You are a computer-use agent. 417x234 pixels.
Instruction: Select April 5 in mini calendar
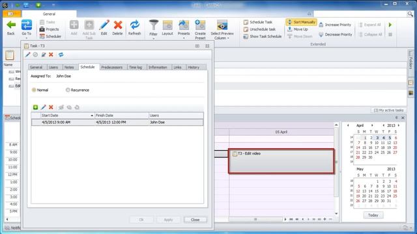click(390, 138)
